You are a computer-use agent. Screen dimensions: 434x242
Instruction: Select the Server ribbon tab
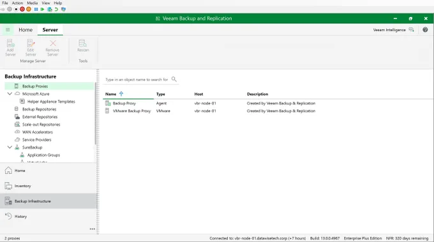click(x=50, y=29)
